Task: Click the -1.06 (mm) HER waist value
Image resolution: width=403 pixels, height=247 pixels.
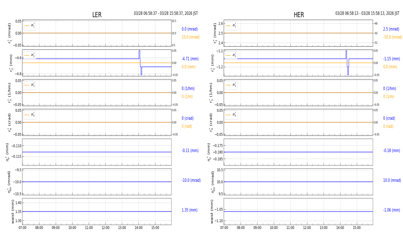Action: [391, 210]
